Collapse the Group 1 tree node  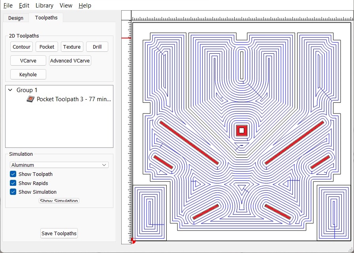coord(10,90)
